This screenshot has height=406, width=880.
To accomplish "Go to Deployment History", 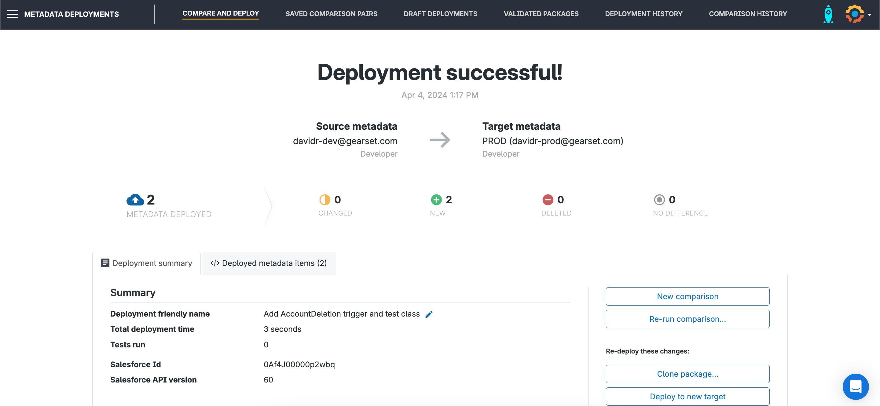I will [x=643, y=14].
